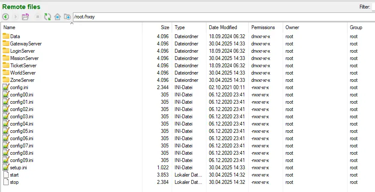Sort by the Type column header

pos(189,27)
